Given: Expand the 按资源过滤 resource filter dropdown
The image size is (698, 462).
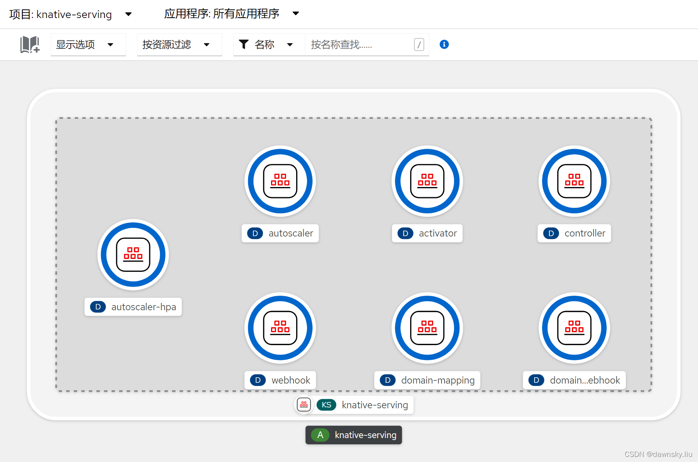Looking at the screenshot, I should [x=179, y=44].
